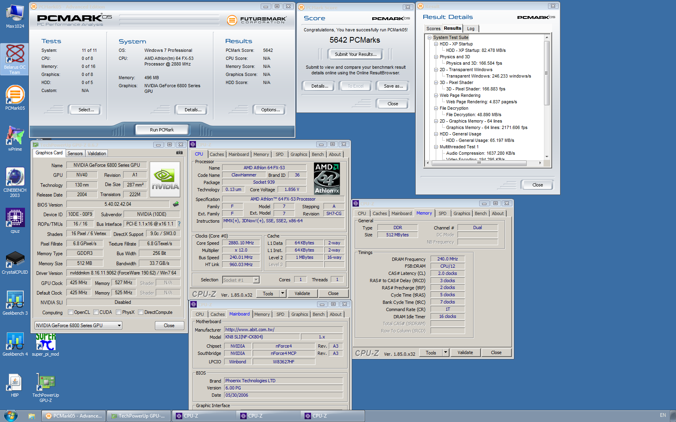The width and height of the screenshot is (676, 422).
Task: Toggle the CUDA checkbox in GPU-Z
Action: pos(96,312)
